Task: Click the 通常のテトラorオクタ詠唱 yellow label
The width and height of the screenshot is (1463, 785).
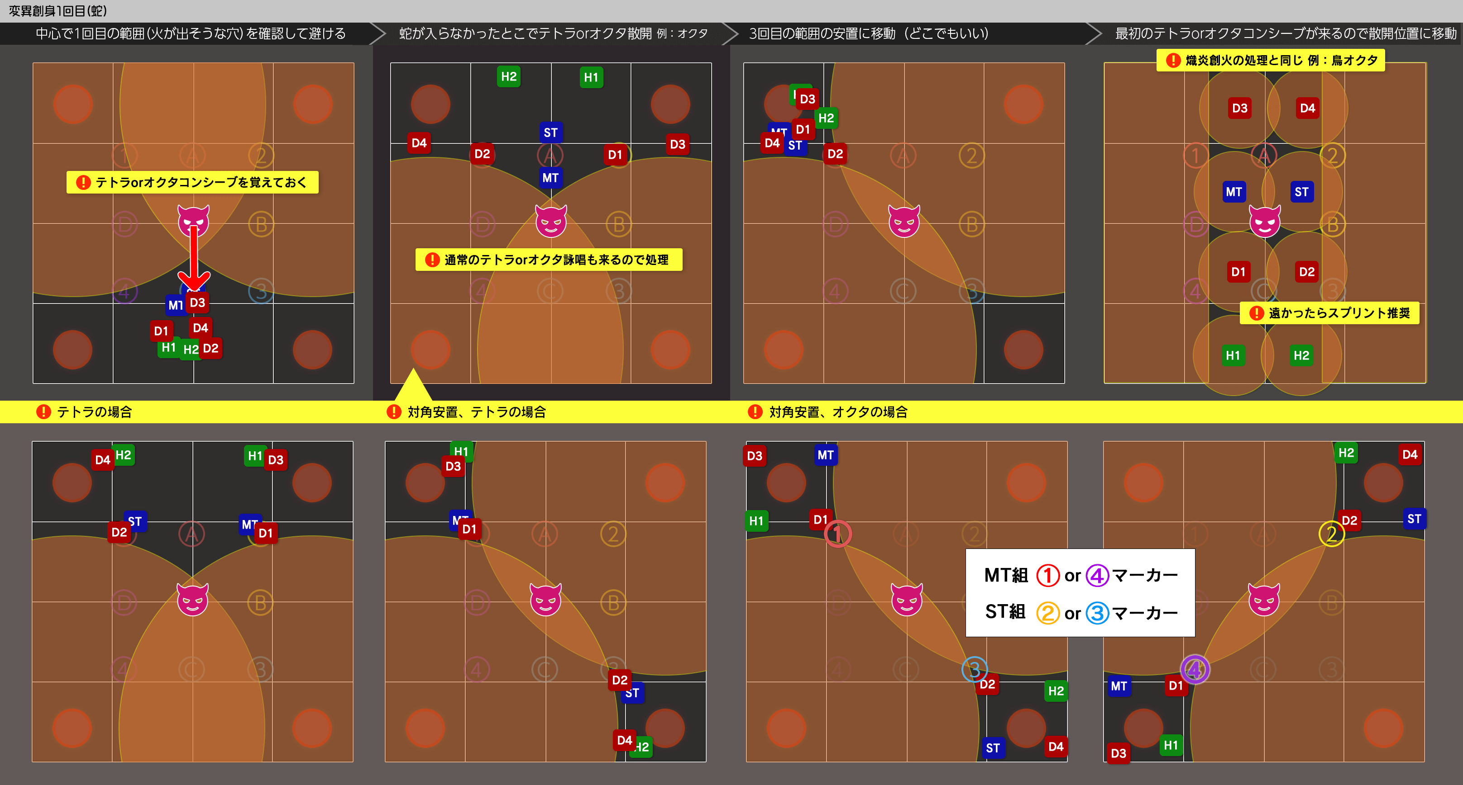Action: tap(549, 260)
